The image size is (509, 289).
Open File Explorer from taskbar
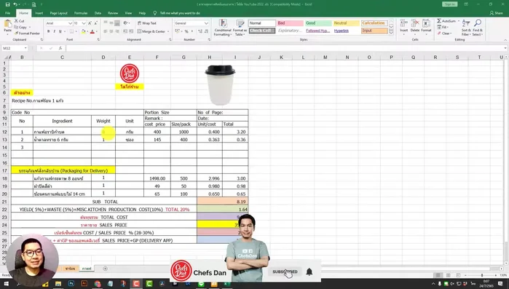tap(58, 284)
